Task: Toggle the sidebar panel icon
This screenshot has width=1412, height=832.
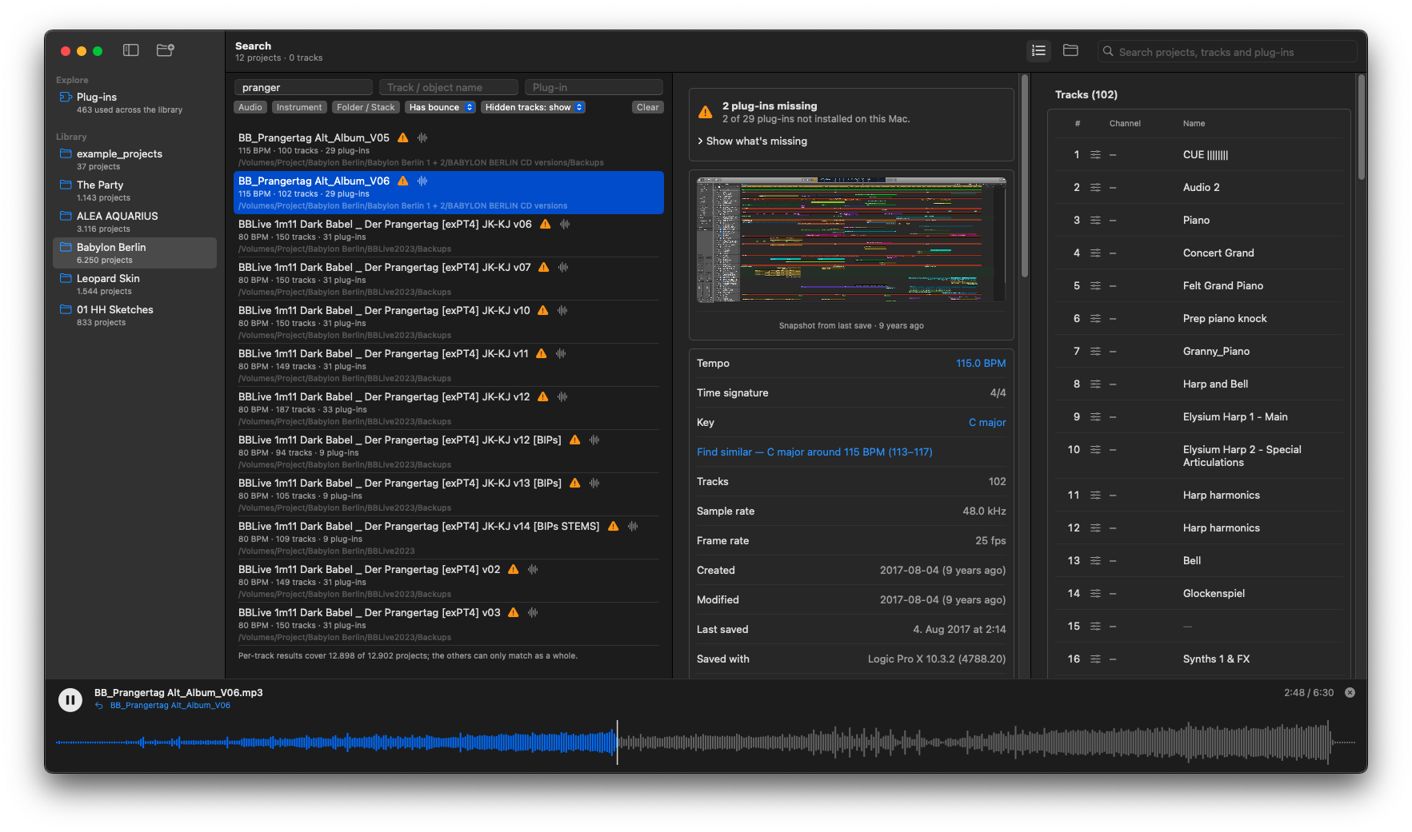Action: [x=131, y=50]
